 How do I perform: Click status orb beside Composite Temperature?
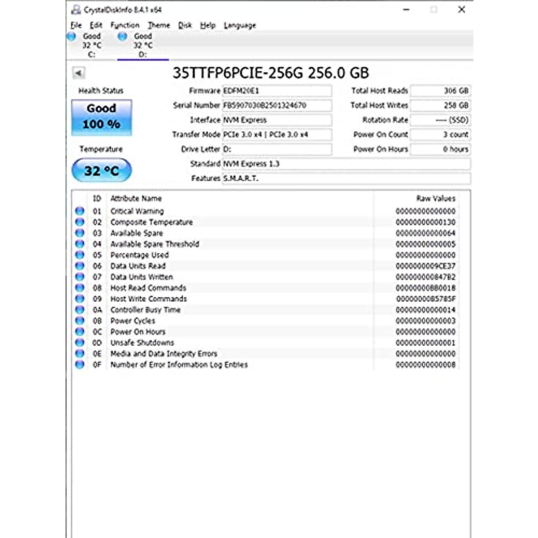point(80,222)
